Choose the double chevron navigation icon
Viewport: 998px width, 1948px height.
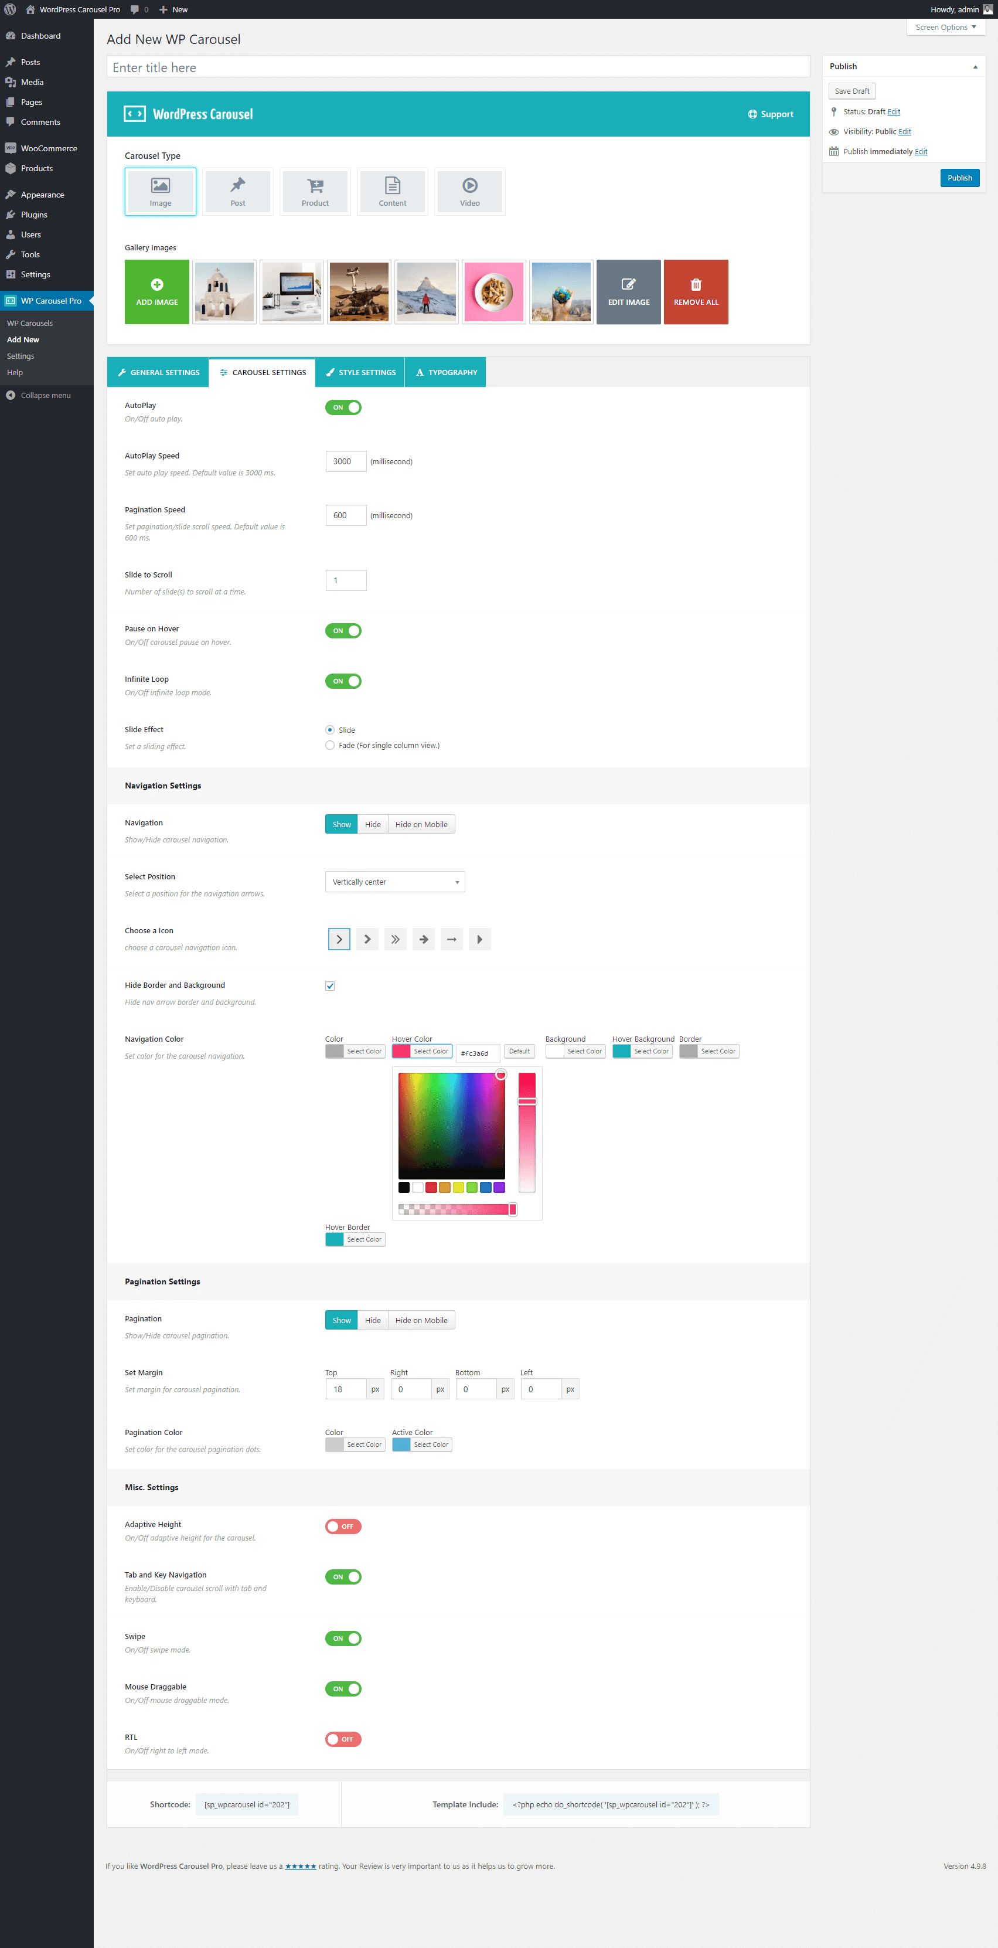tap(396, 939)
